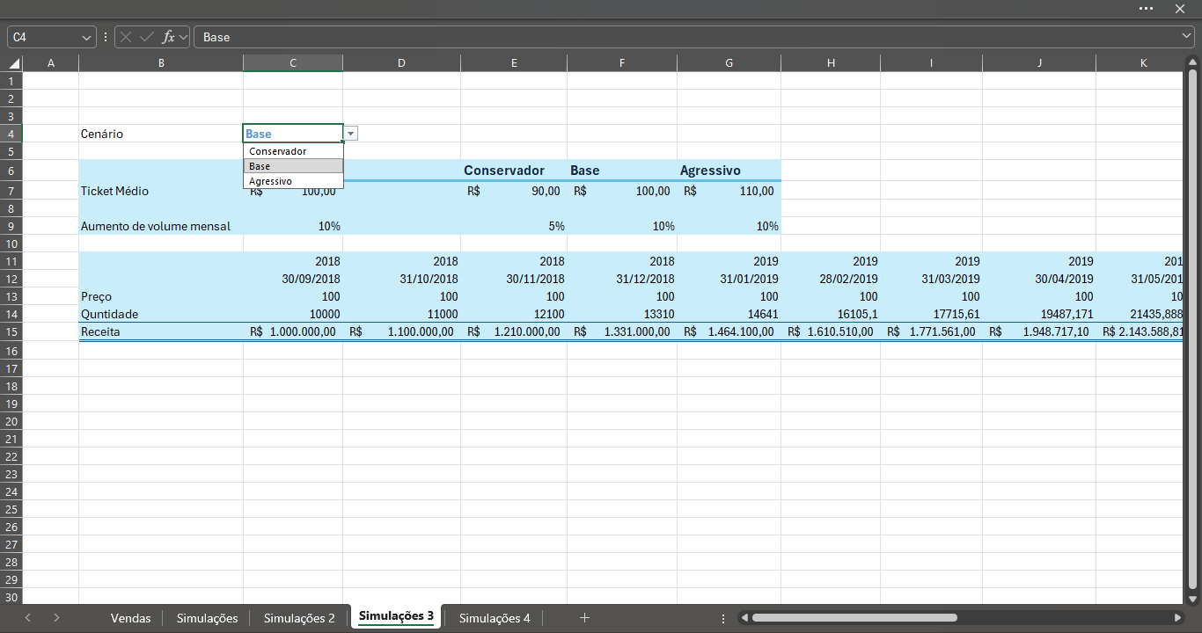This screenshot has height=633, width=1202.
Task: Select the Aumento de volume mensal cell
Action: (x=161, y=226)
